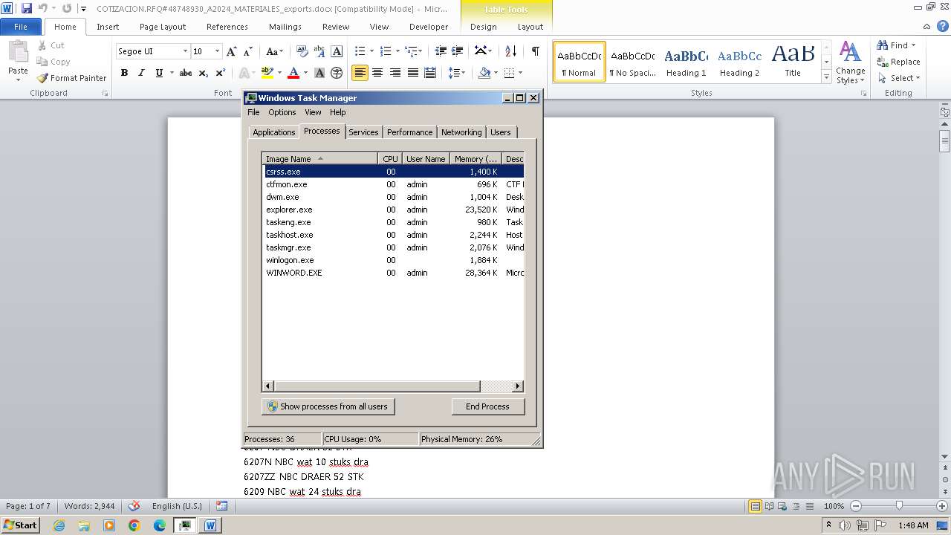This screenshot has height=535, width=951.
Task: Click the Save icon in Quick Access Toolbar
Action: click(x=27, y=8)
